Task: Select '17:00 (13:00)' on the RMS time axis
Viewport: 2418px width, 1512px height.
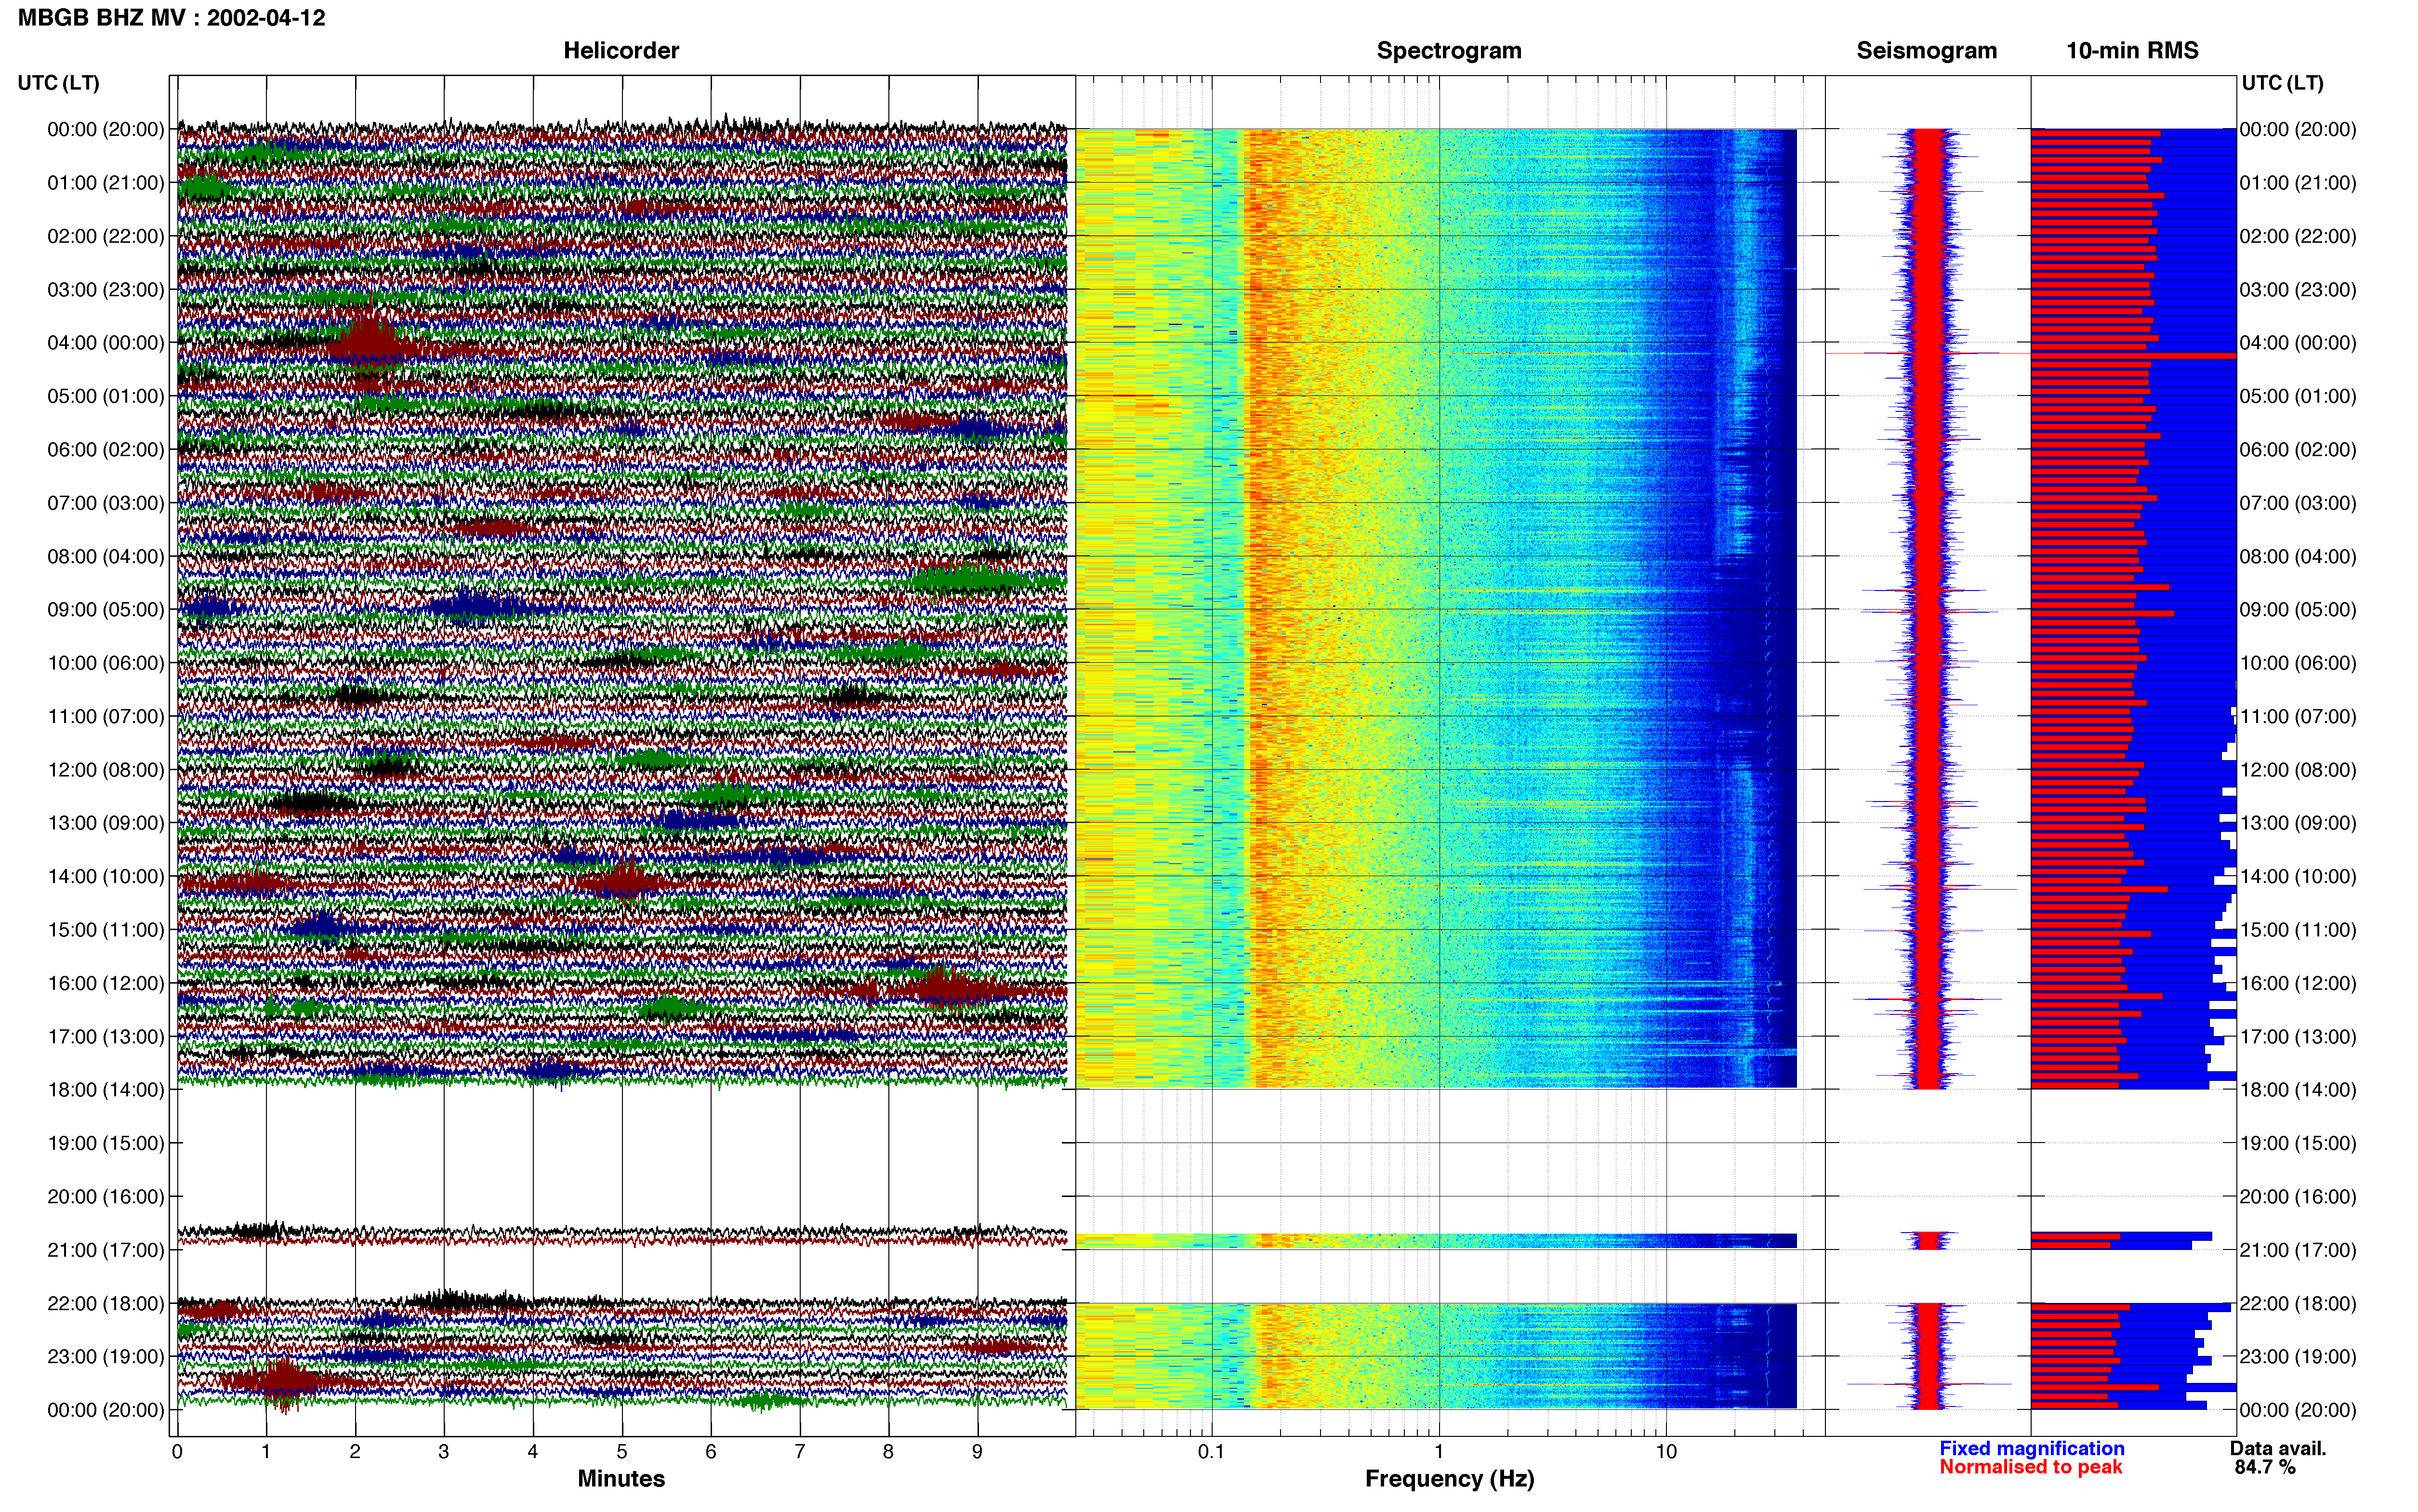Action: click(2298, 1037)
